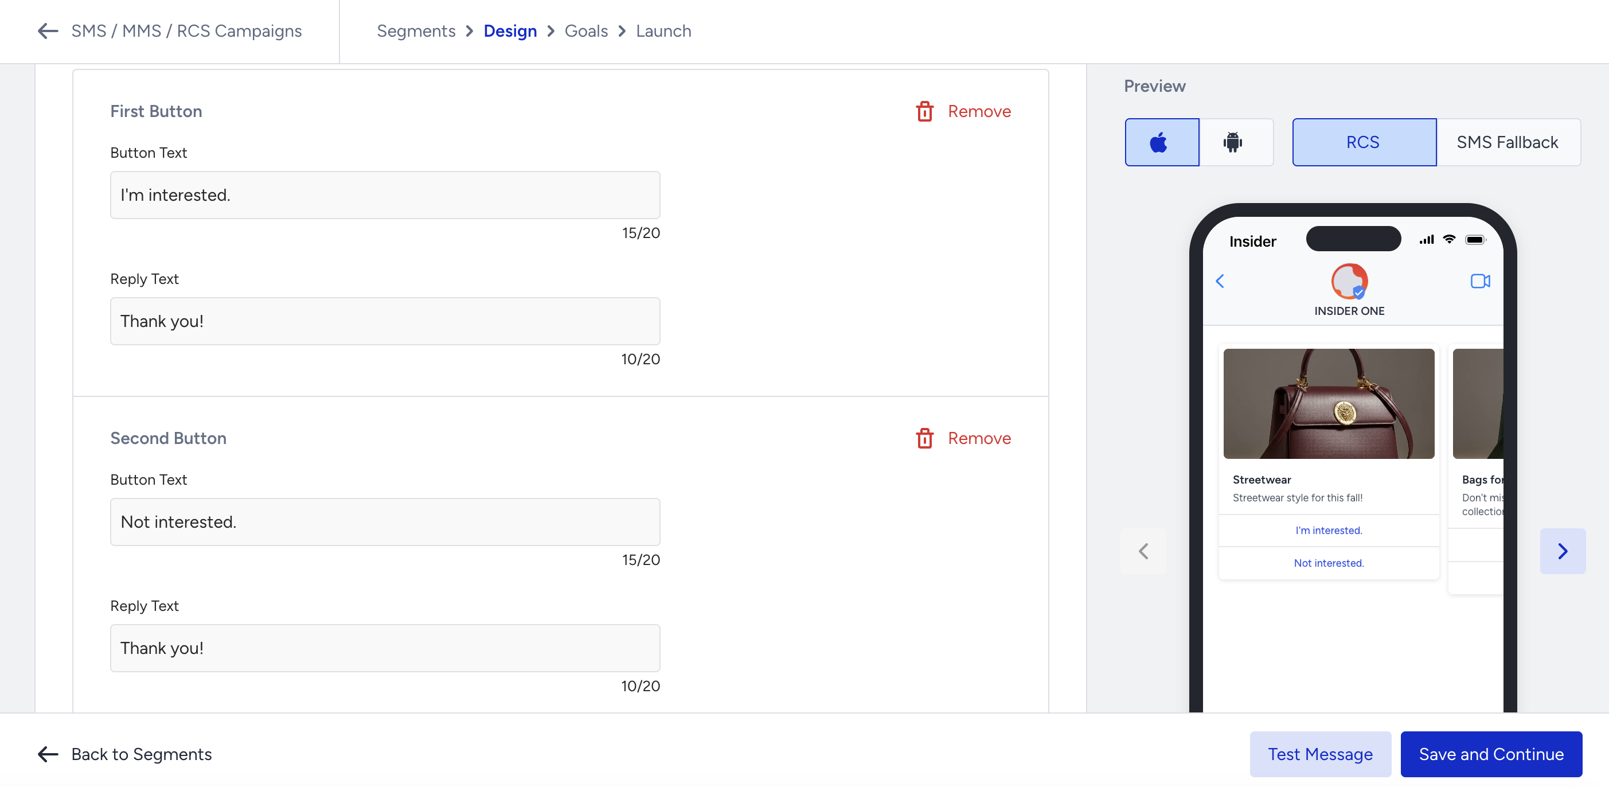Click Remove for First Button
The width and height of the screenshot is (1609, 787).
979,111
